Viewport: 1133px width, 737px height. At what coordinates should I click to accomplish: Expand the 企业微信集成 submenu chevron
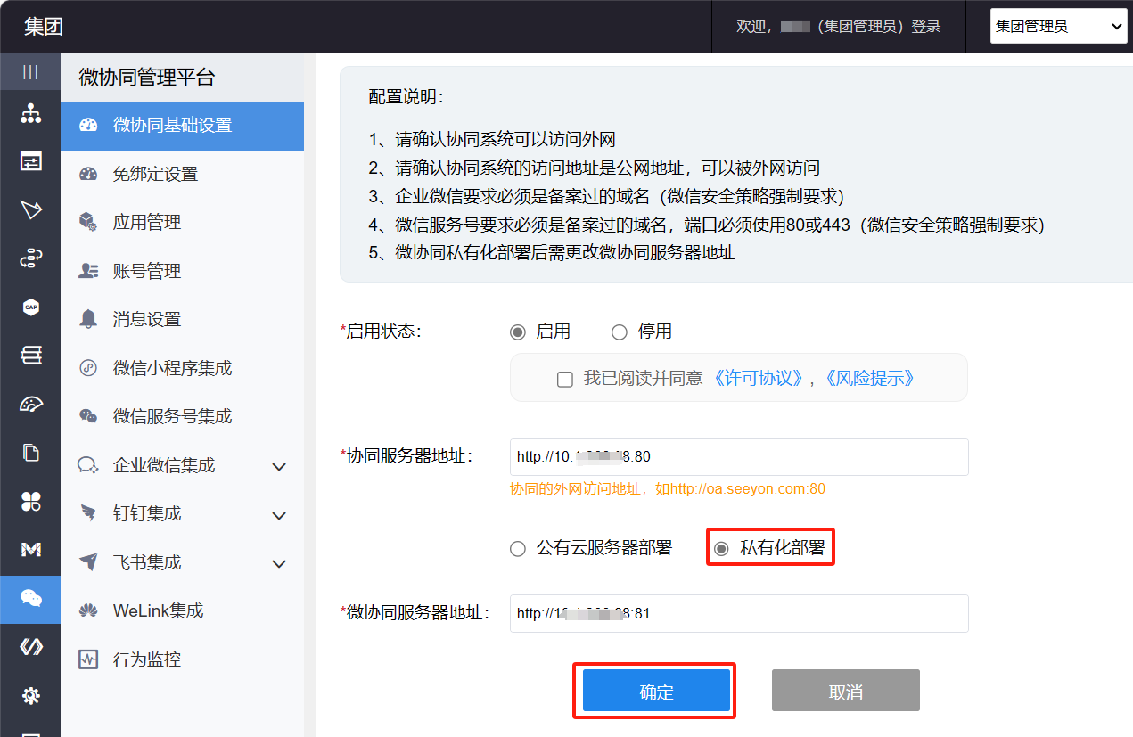[x=279, y=467]
